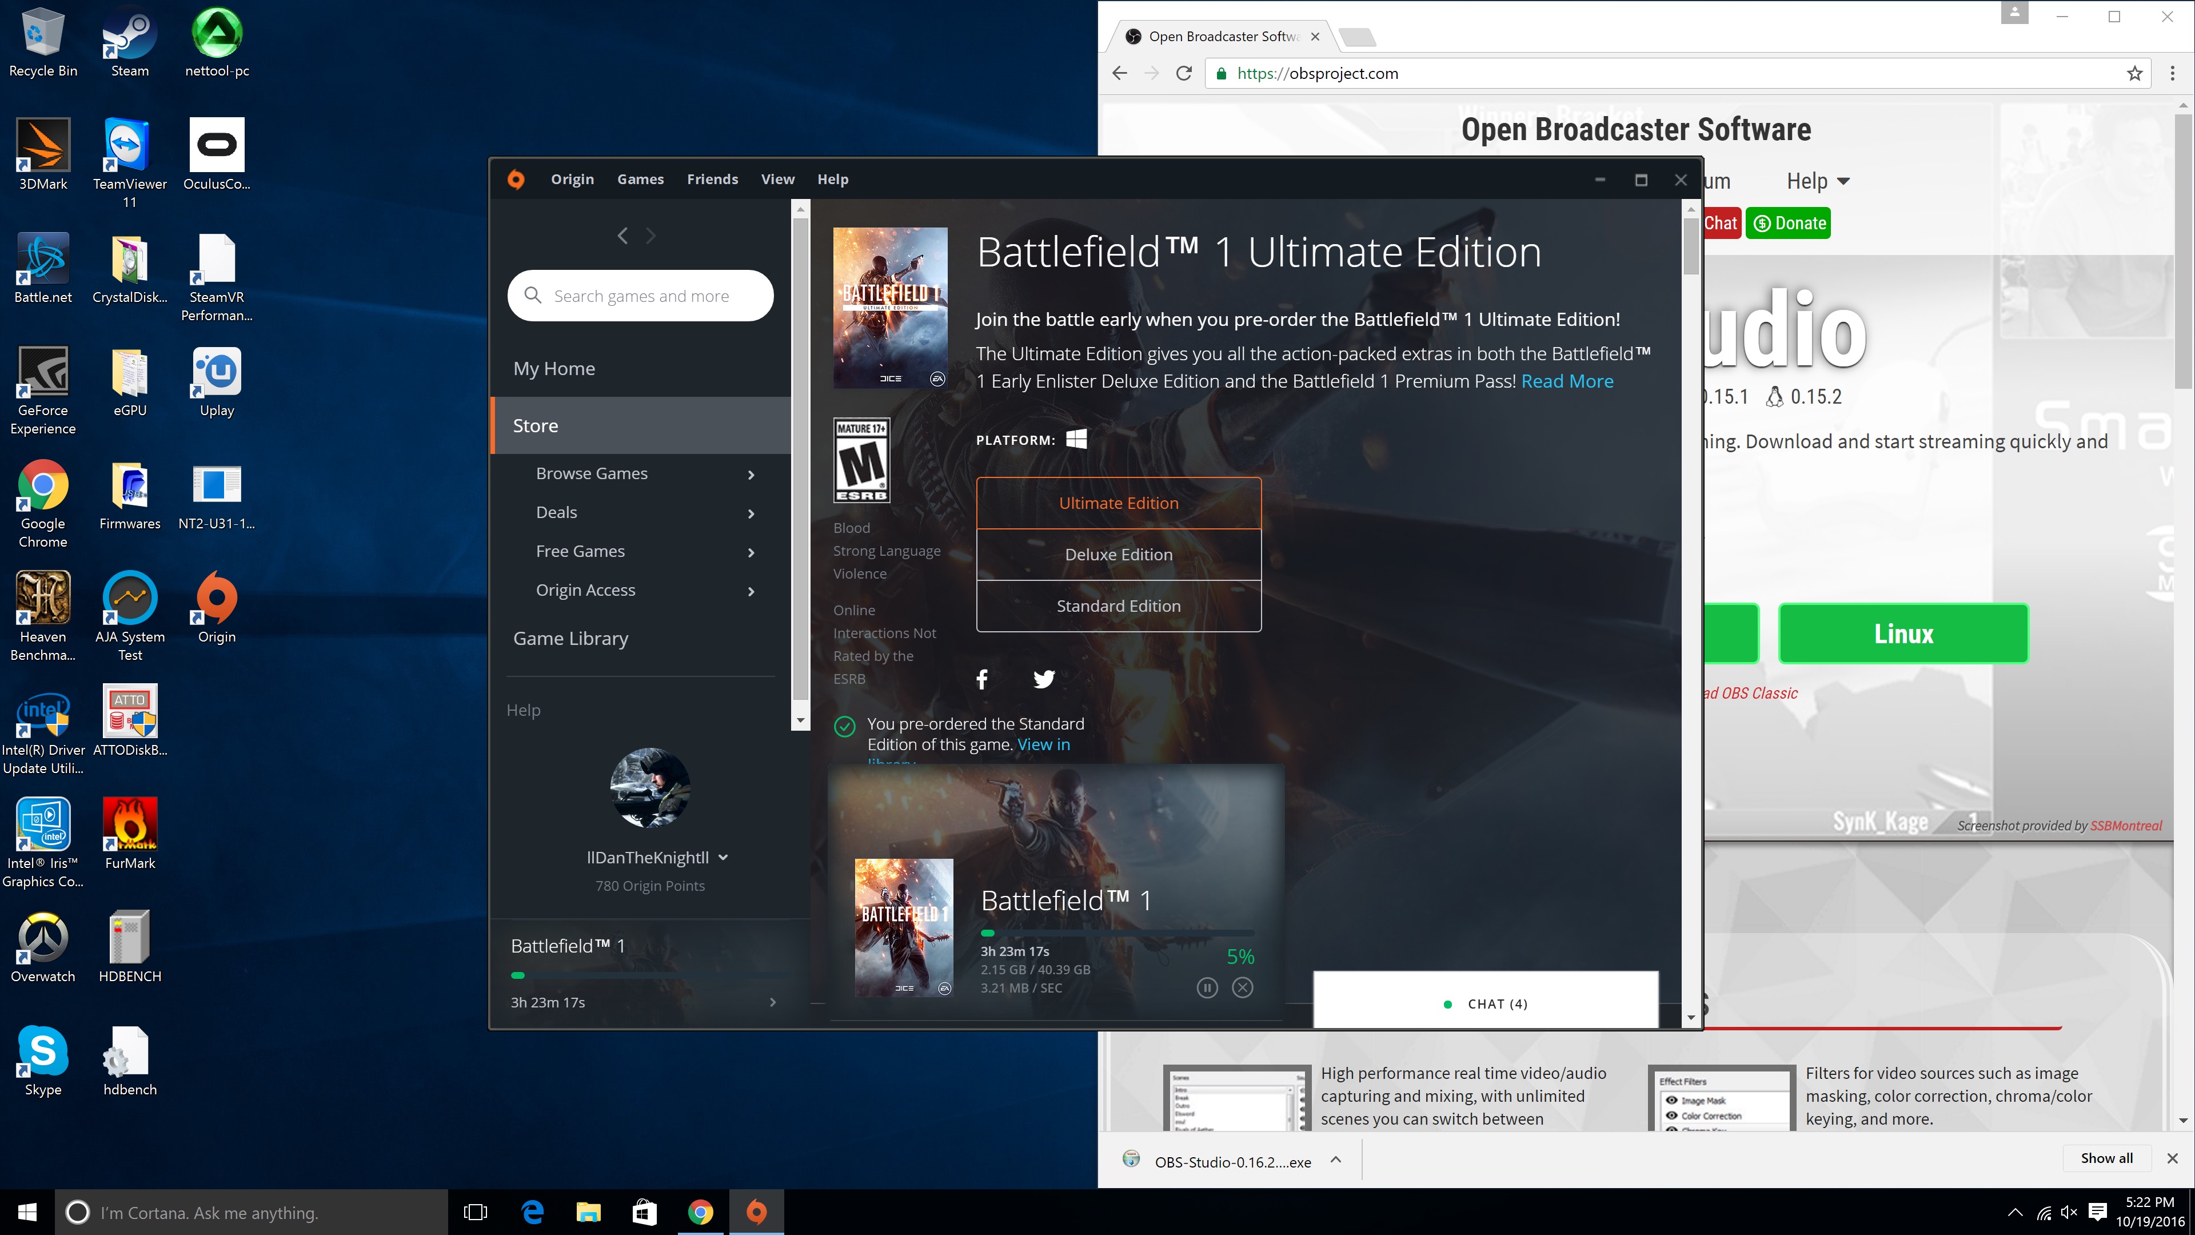Select the Ultimate Edition option
2195x1235 pixels.
coord(1119,503)
